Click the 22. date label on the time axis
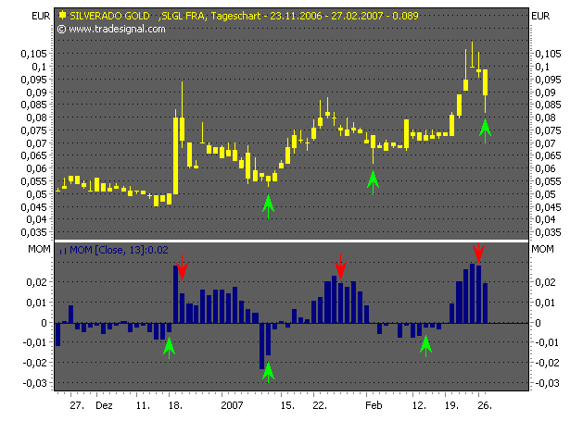This screenshot has height=421, width=583. click(320, 405)
